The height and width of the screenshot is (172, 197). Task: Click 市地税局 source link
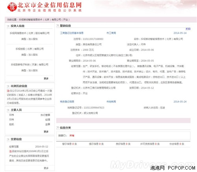click(x=111, y=102)
